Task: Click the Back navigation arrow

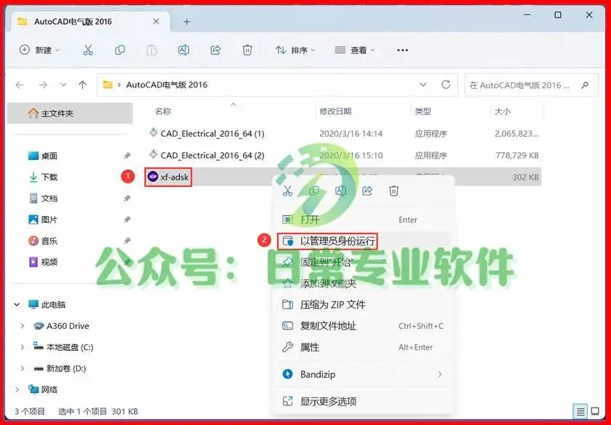Action: point(20,84)
